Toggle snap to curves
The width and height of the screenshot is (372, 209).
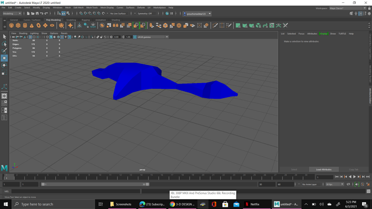(85, 13)
